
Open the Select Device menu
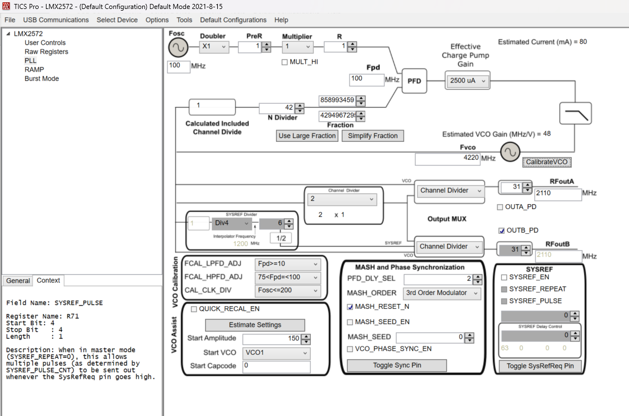coord(117,20)
